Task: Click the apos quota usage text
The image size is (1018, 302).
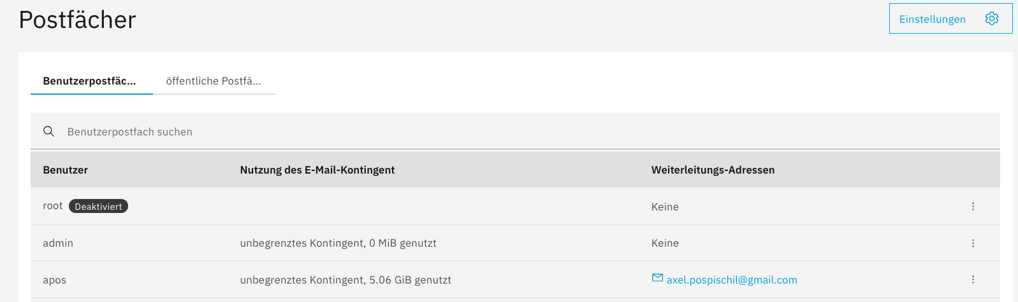Action: point(345,280)
